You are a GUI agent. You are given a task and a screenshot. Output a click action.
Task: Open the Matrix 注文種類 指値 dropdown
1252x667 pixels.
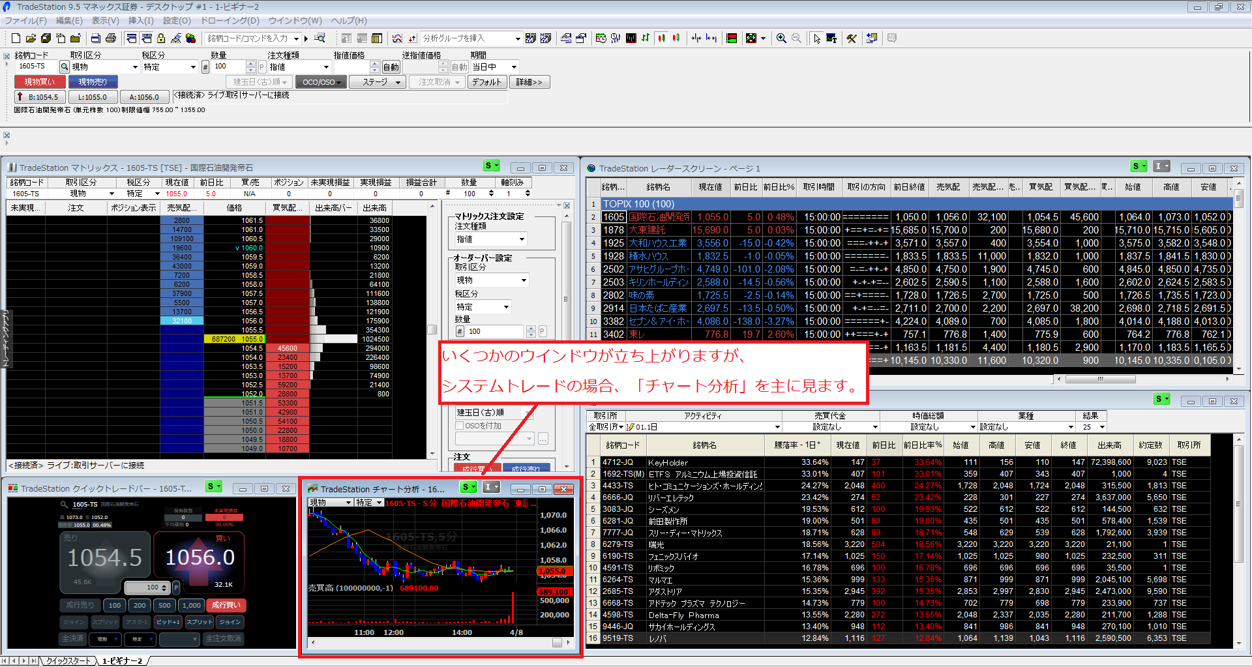pyautogui.click(x=491, y=239)
